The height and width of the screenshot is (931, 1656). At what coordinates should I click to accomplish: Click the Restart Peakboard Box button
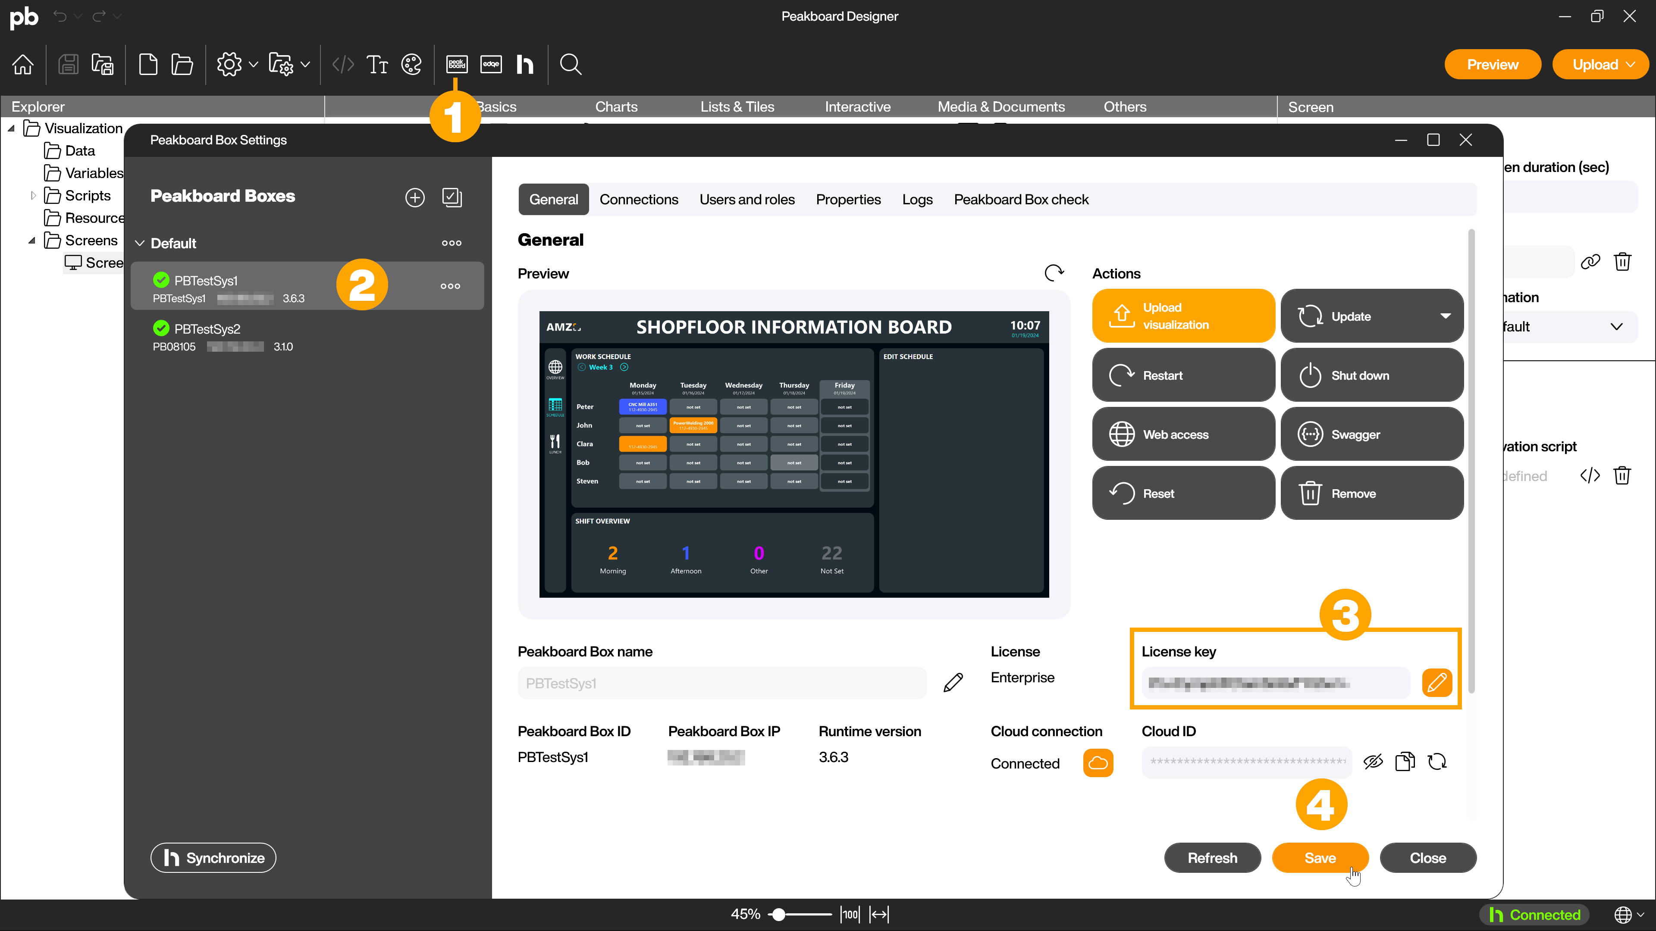(1183, 375)
